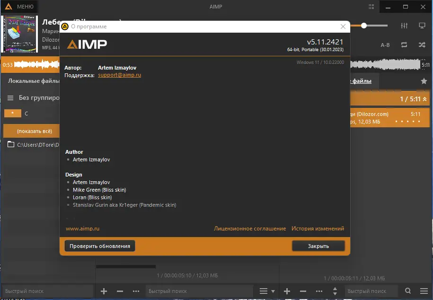Click the right Быстрый поиск search field
Viewport: 433px width, 300px height.
[x=371, y=291]
